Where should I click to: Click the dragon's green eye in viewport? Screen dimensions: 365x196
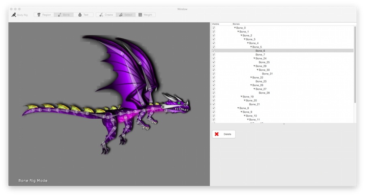tap(179, 102)
